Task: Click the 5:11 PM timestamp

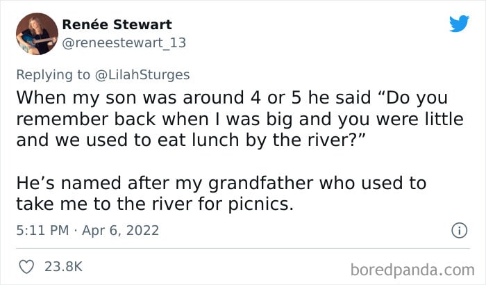Action: 42,230
